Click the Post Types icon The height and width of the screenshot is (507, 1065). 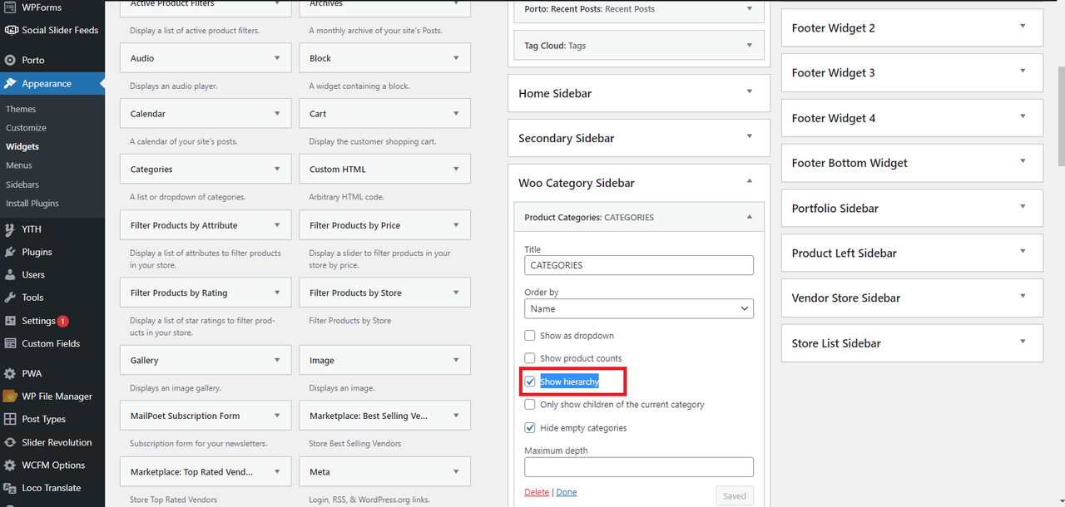(10, 419)
